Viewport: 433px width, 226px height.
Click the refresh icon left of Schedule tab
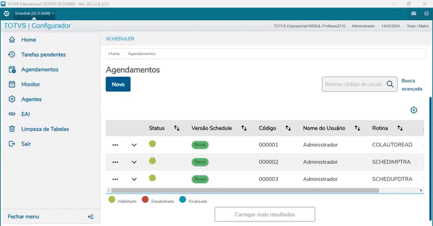coord(7,13)
